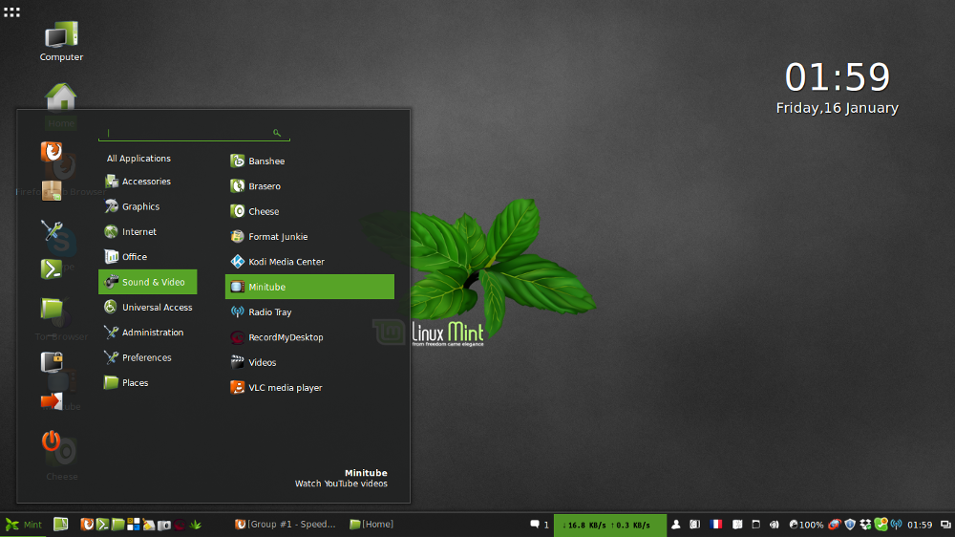Open System Settings tools icon in favorites

pyautogui.click(x=52, y=229)
